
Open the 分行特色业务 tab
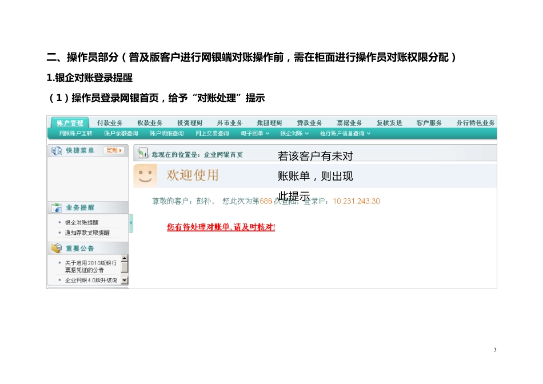476,123
